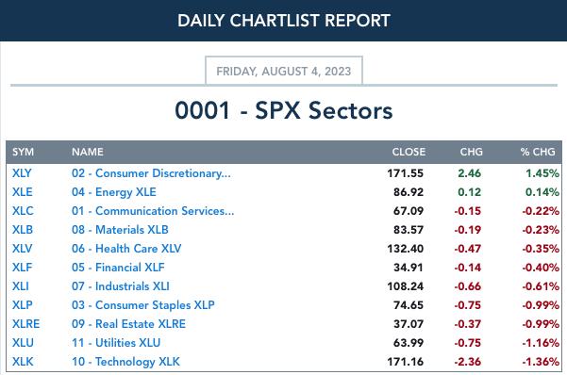The image size is (567, 375).
Task: Open 04 - Energy XLE link
Action: click(x=113, y=192)
